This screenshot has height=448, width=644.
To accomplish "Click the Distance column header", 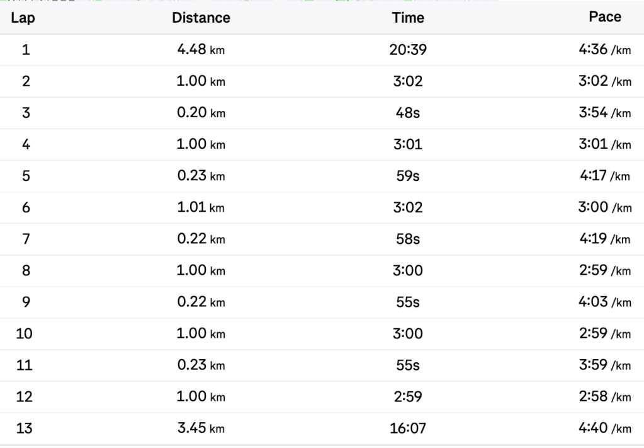I will point(201,18).
